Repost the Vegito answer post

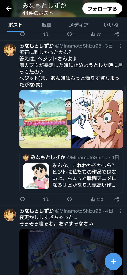point(46,199)
